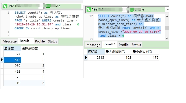This screenshot has height=103, width=186.
Task: Place cursor on GROUP BY in the left editor
Action: [22, 28]
